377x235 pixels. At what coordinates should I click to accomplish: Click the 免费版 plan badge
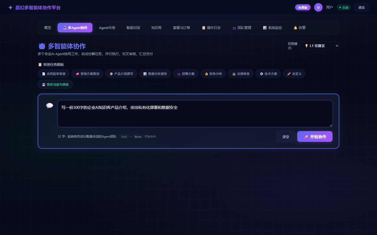303,7
